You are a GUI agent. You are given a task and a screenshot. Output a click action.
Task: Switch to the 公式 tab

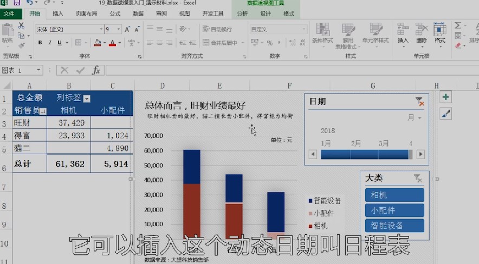coord(115,14)
